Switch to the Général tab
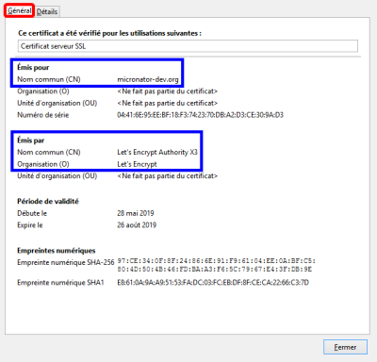The image size is (377, 362). (x=19, y=11)
